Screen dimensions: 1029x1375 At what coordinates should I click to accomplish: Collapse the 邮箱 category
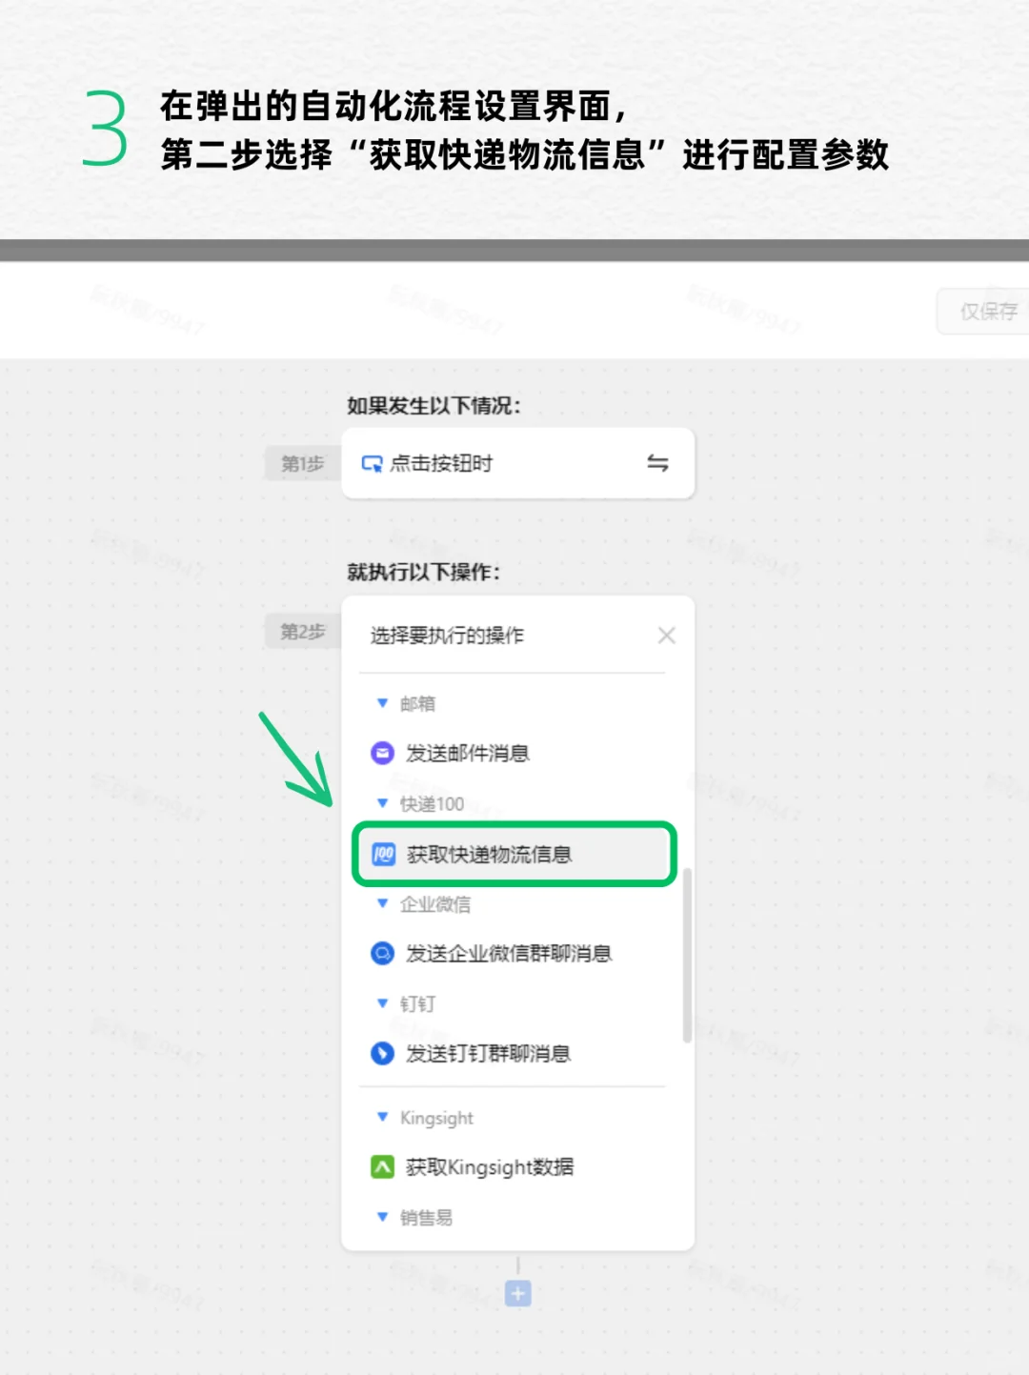click(381, 703)
